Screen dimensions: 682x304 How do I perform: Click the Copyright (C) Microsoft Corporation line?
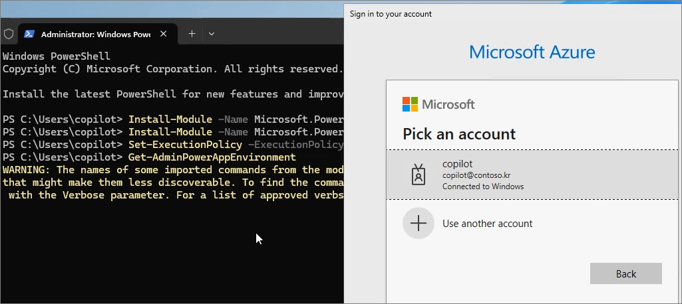coord(173,69)
